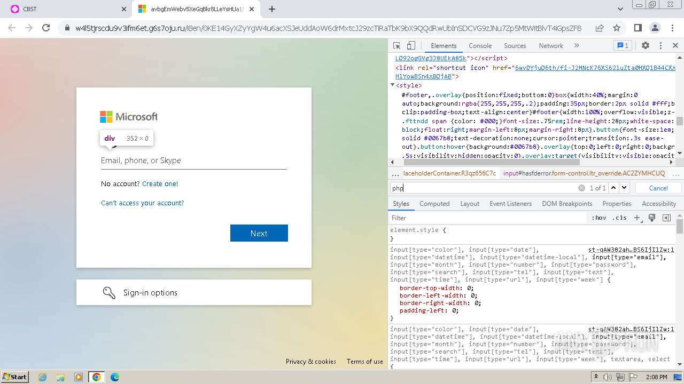
Task: Switch to Computed styles tab
Action: click(x=434, y=204)
